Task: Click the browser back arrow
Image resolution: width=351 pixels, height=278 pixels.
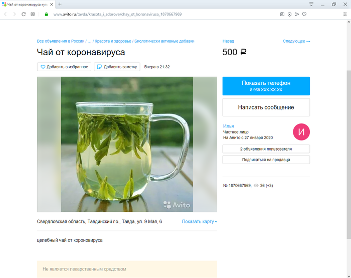Action: coord(6,14)
